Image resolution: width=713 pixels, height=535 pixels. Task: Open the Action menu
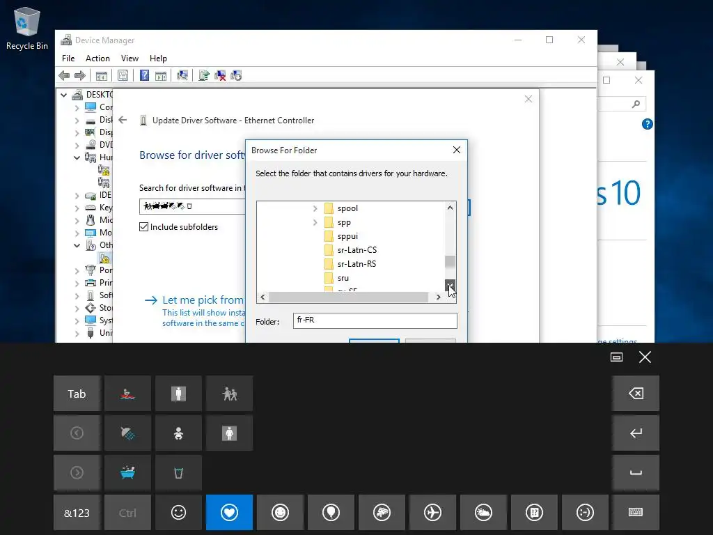[97, 59]
